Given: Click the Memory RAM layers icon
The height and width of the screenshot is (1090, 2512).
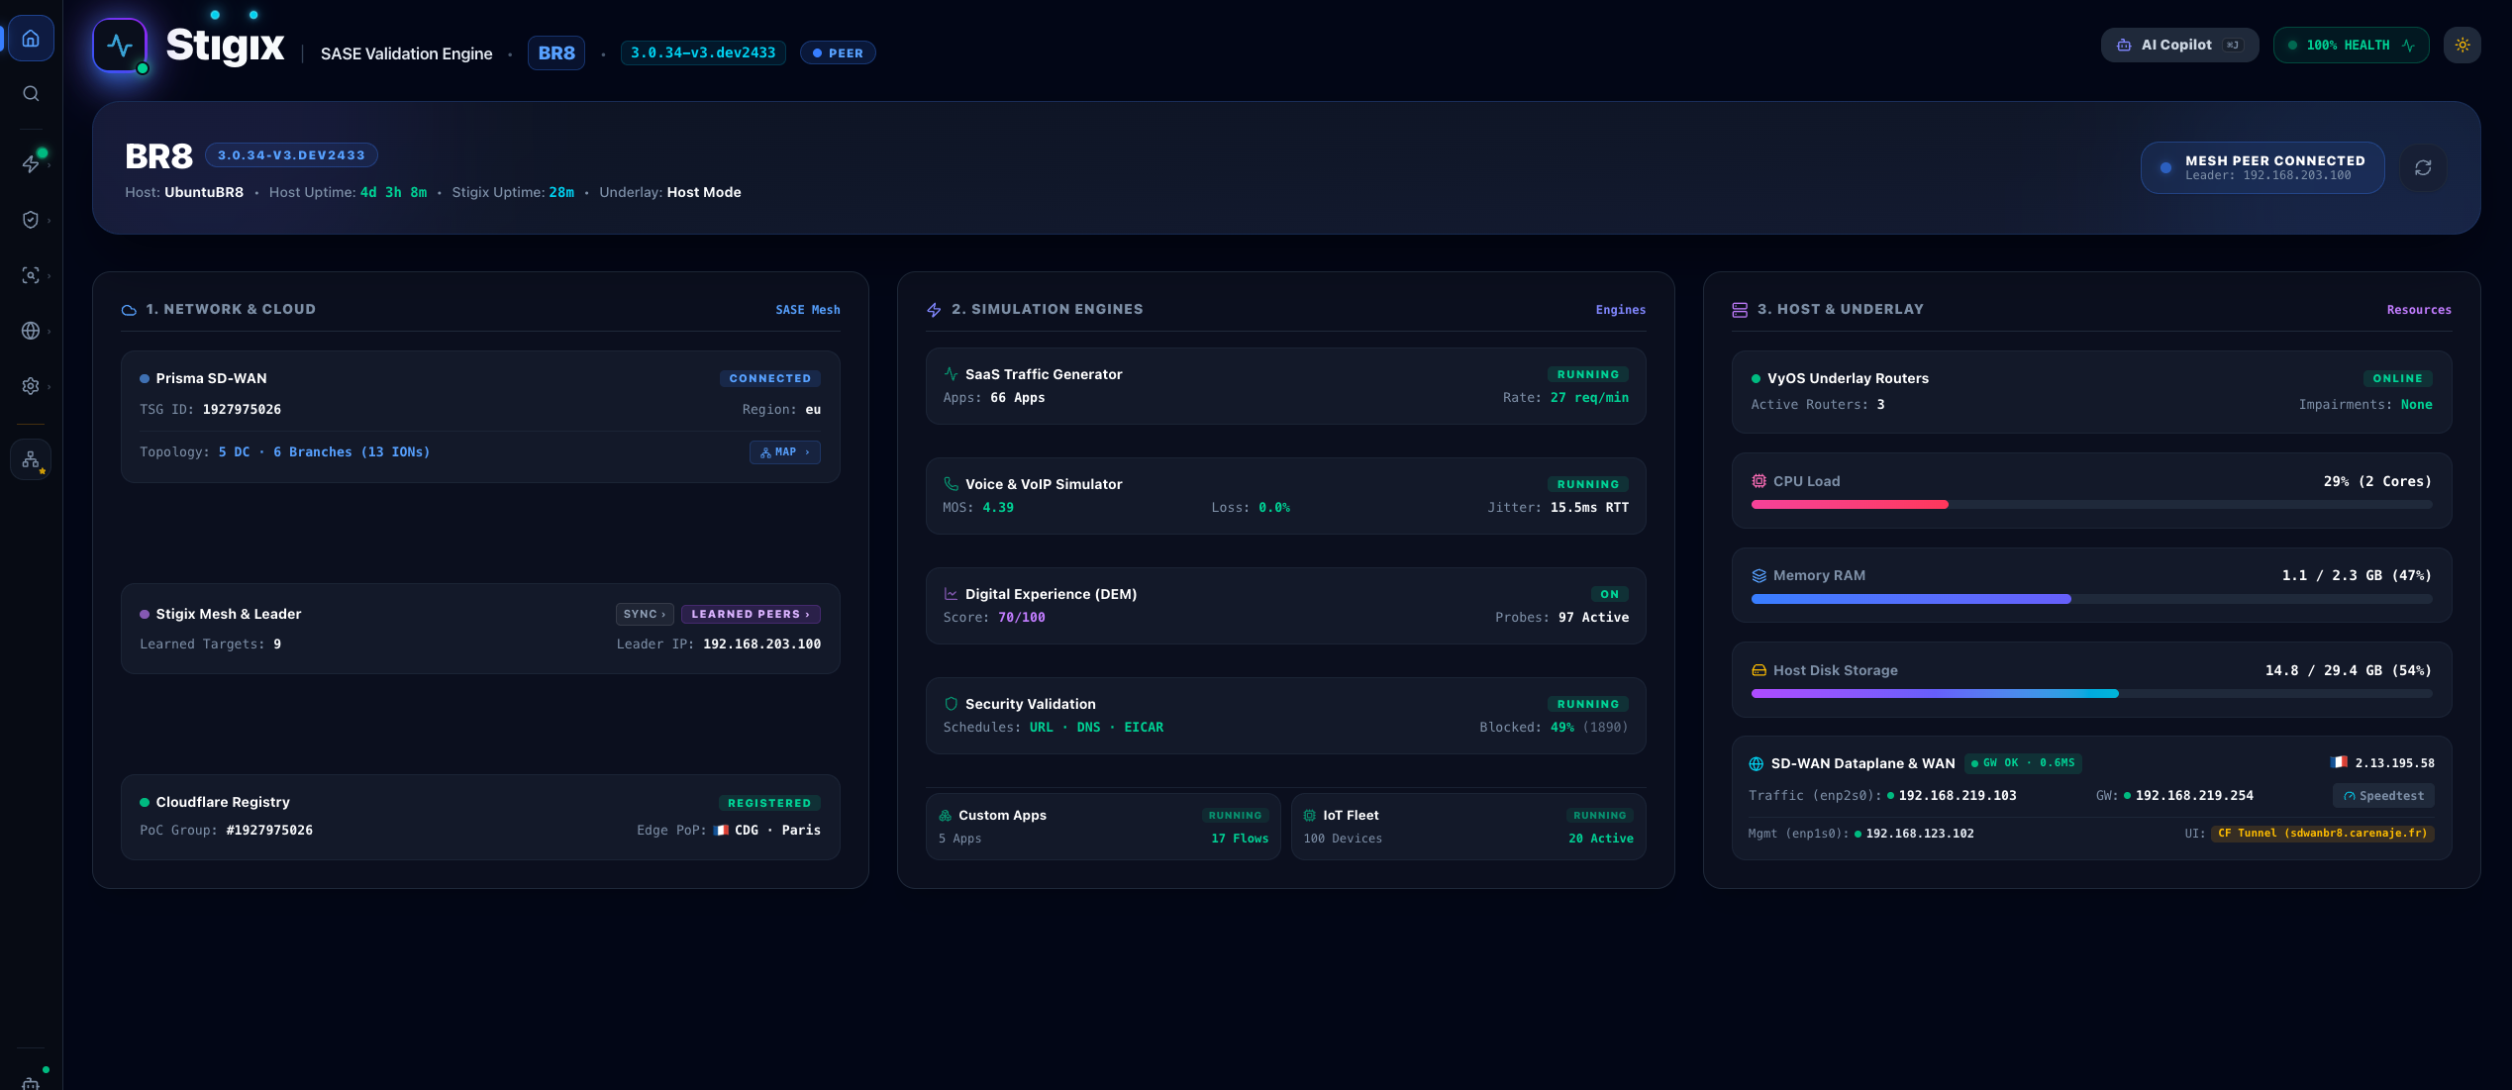Looking at the screenshot, I should (1759, 575).
